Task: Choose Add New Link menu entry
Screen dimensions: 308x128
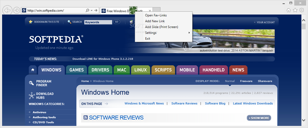Action: (155, 21)
